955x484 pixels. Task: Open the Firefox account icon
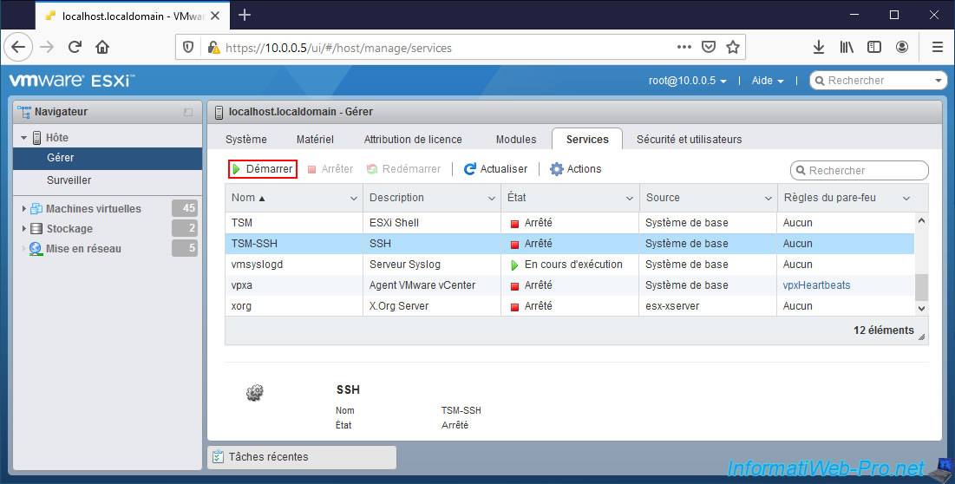pos(902,47)
